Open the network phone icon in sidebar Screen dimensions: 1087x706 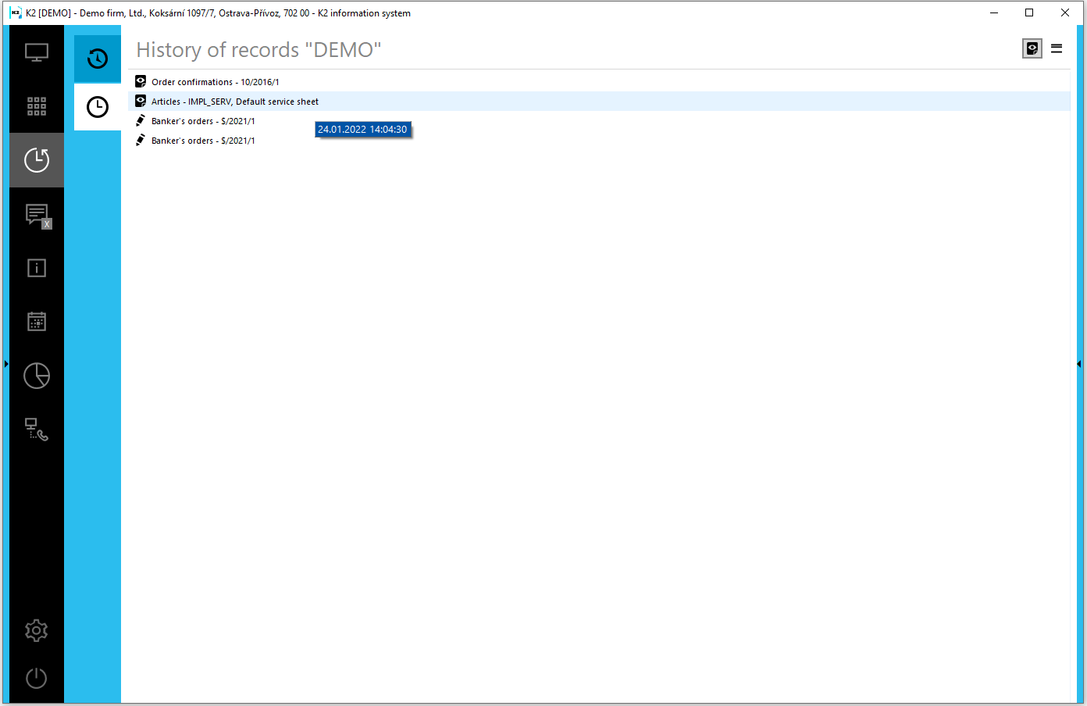pyautogui.click(x=37, y=429)
